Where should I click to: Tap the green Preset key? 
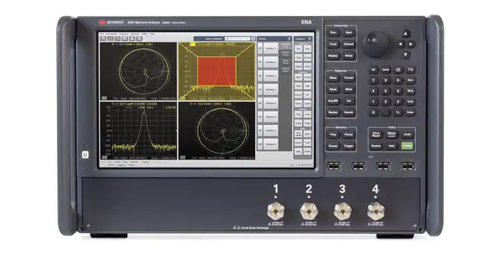(x=407, y=146)
